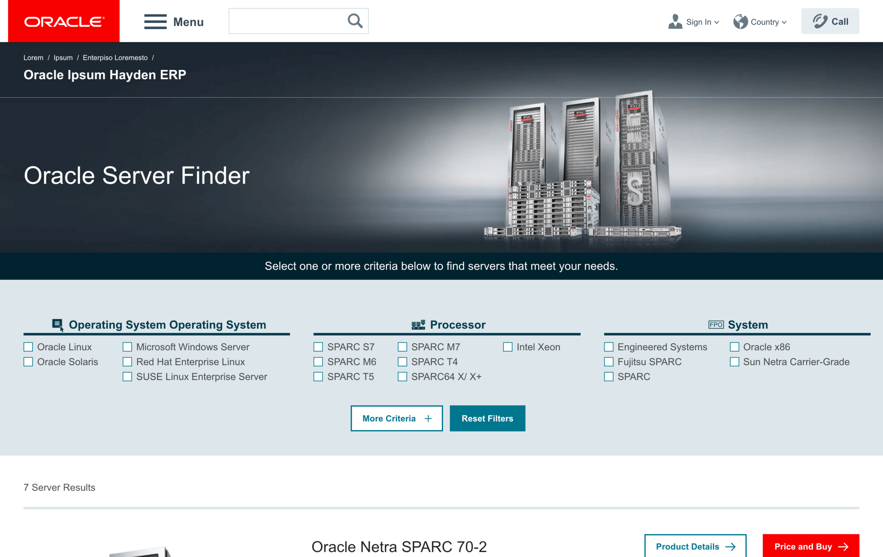Tick the Oracle x86 checkbox
883x557 pixels.
[734, 347]
